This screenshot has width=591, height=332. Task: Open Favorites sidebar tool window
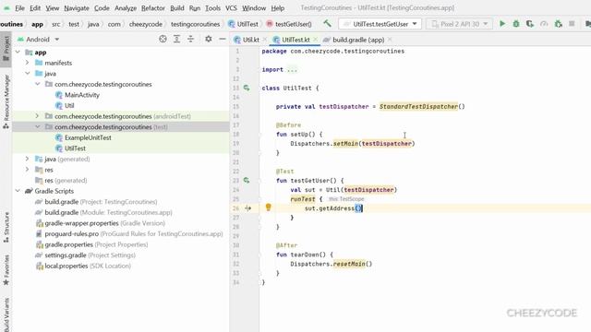(x=6, y=270)
